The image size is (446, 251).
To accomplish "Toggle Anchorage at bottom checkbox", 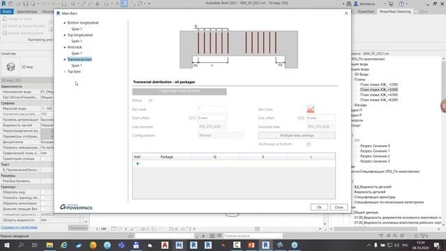I will point(309,144).
